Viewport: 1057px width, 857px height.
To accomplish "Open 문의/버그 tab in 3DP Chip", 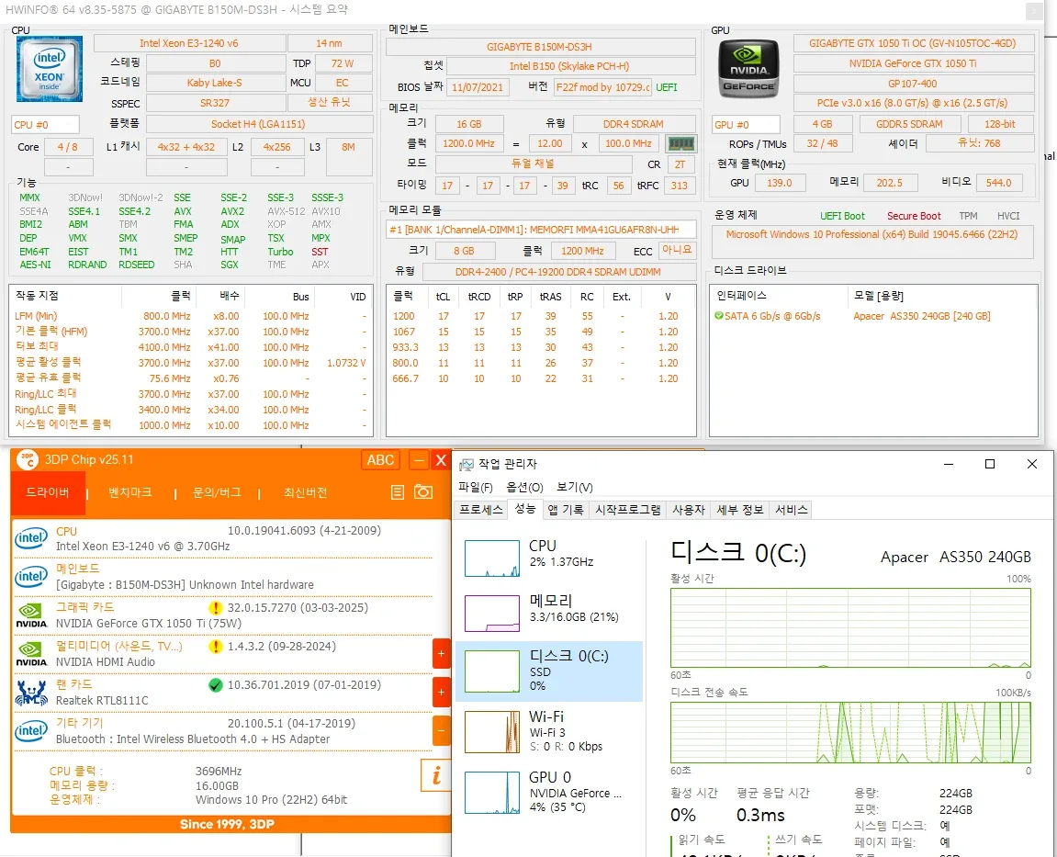I will tap(217, 492).
